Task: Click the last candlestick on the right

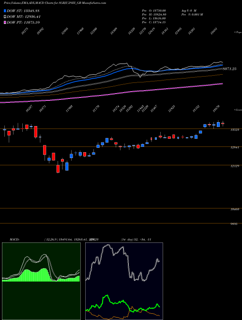Action: (223, 123)
